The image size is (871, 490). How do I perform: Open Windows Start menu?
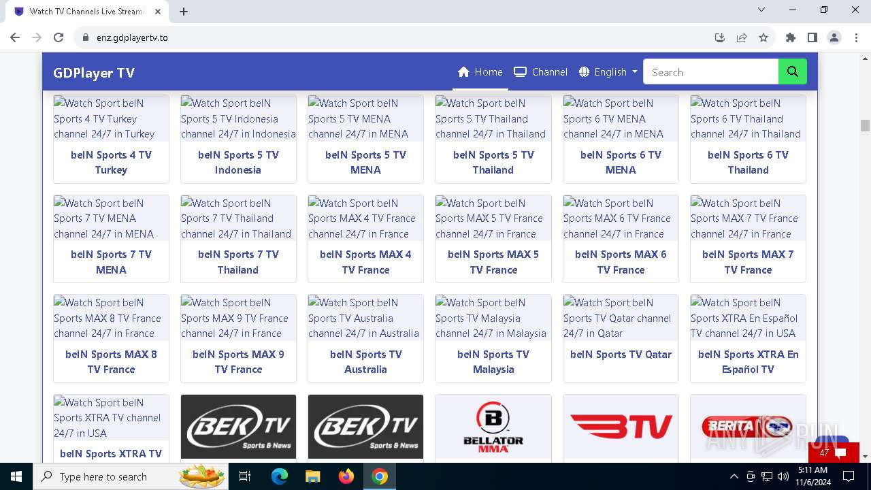pyautogui.click(x=16, y=476)
